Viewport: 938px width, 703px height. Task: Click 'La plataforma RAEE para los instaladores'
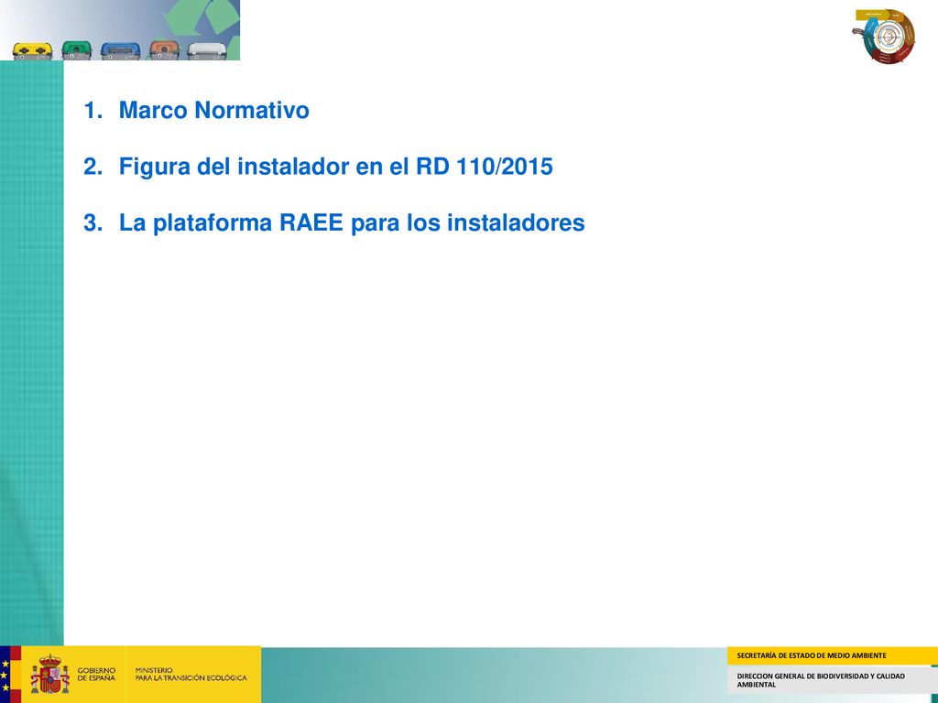[x=352, y=222]
